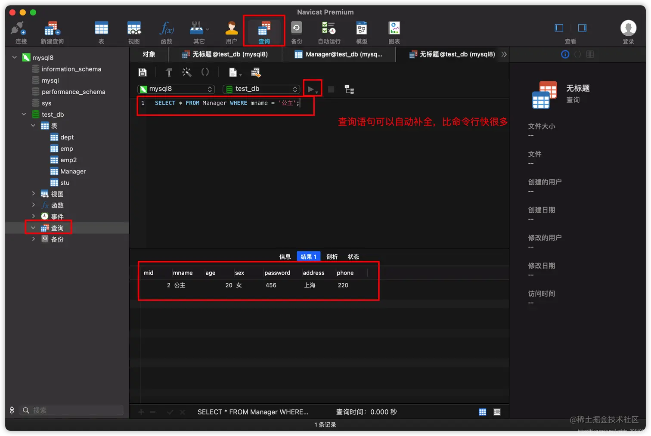
Task: Open the 表 tables toolbar icon
Action: (101, 32)
